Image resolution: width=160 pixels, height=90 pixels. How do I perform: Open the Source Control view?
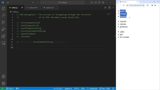(x=3, y=22)
